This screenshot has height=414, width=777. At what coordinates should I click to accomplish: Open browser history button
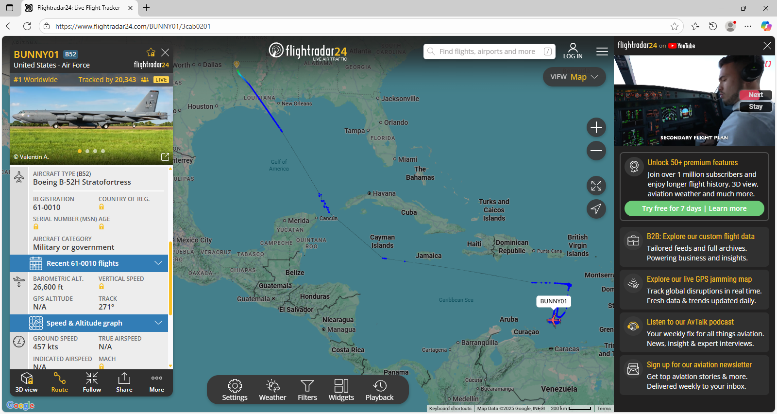(x=713, y=26)
